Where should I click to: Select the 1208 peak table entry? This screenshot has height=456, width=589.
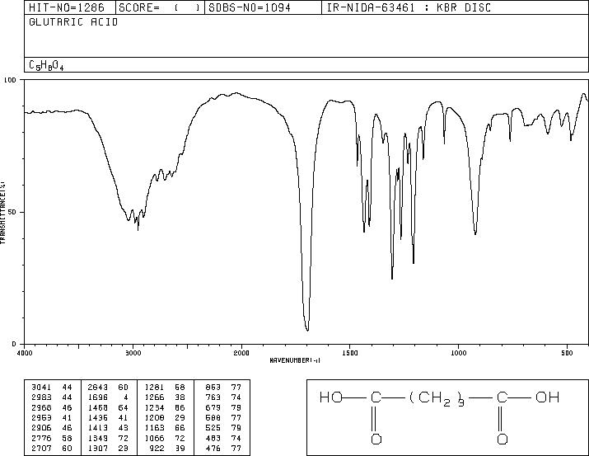tap(154, 417)
